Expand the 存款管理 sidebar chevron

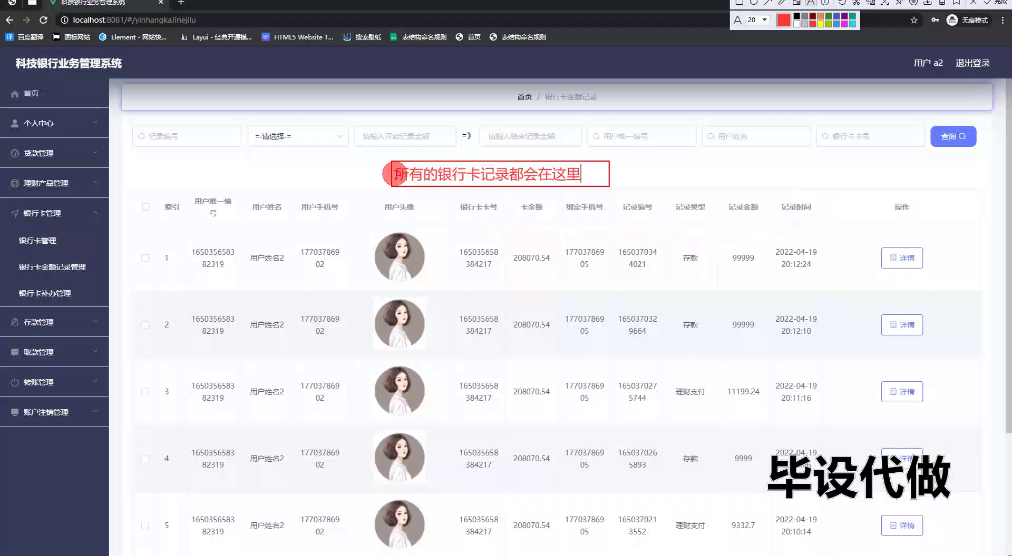pyautogui.click(x=95, y=322)
